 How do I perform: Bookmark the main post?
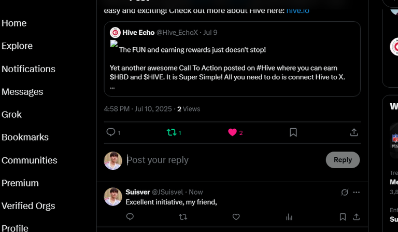point(293,132)
